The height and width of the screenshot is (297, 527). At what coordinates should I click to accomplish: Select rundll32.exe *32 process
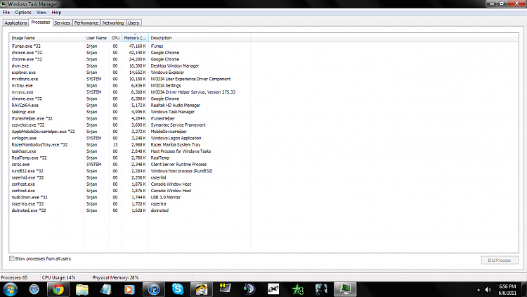(130, 171)
